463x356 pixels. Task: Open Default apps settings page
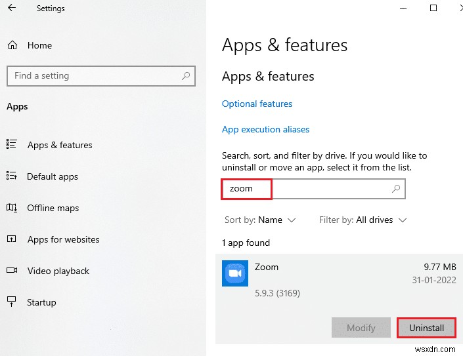click(x=53, y=176)
